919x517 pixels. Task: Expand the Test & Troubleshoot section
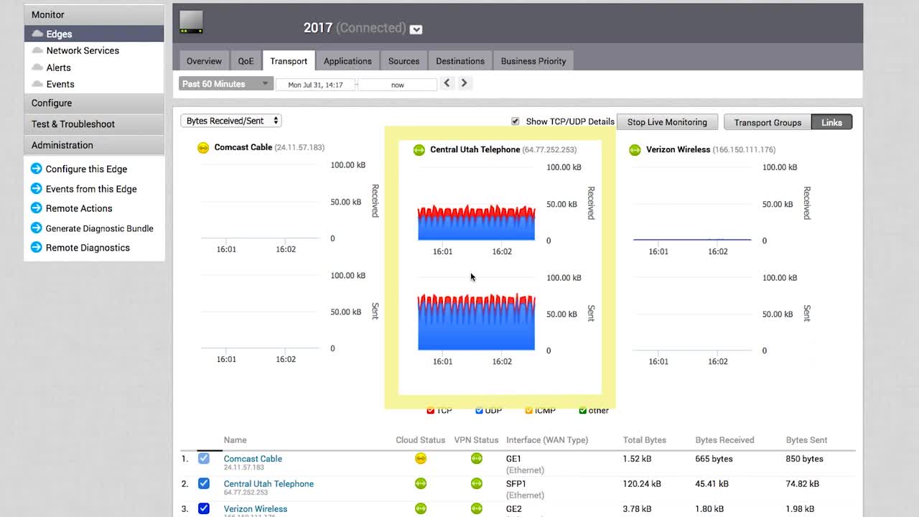point(94,124)
